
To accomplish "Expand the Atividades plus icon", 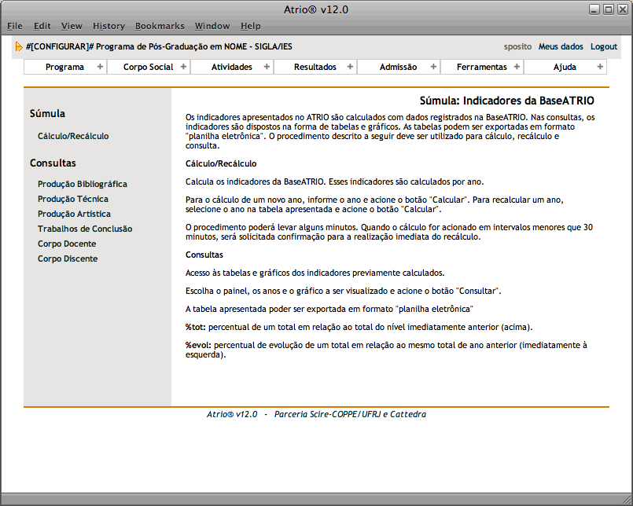I will [267, 67].
